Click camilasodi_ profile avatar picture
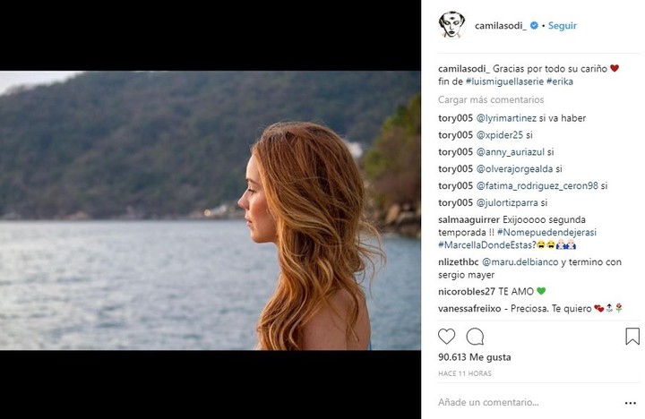Image resolution: width=645 pixels, height=419 pixels. pos(452,25)
